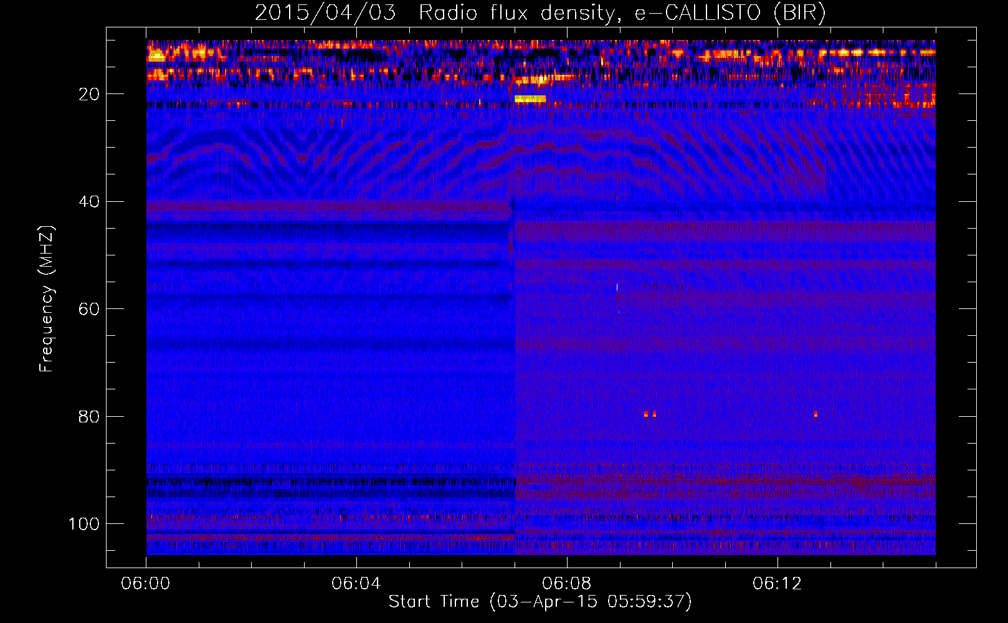Click the plot title '2015/04/03 Radio flux density, e-CALLISTO (BIR)'

click(540, 13)
